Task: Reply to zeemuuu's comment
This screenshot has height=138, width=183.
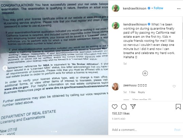Action: tap(142, 92)
